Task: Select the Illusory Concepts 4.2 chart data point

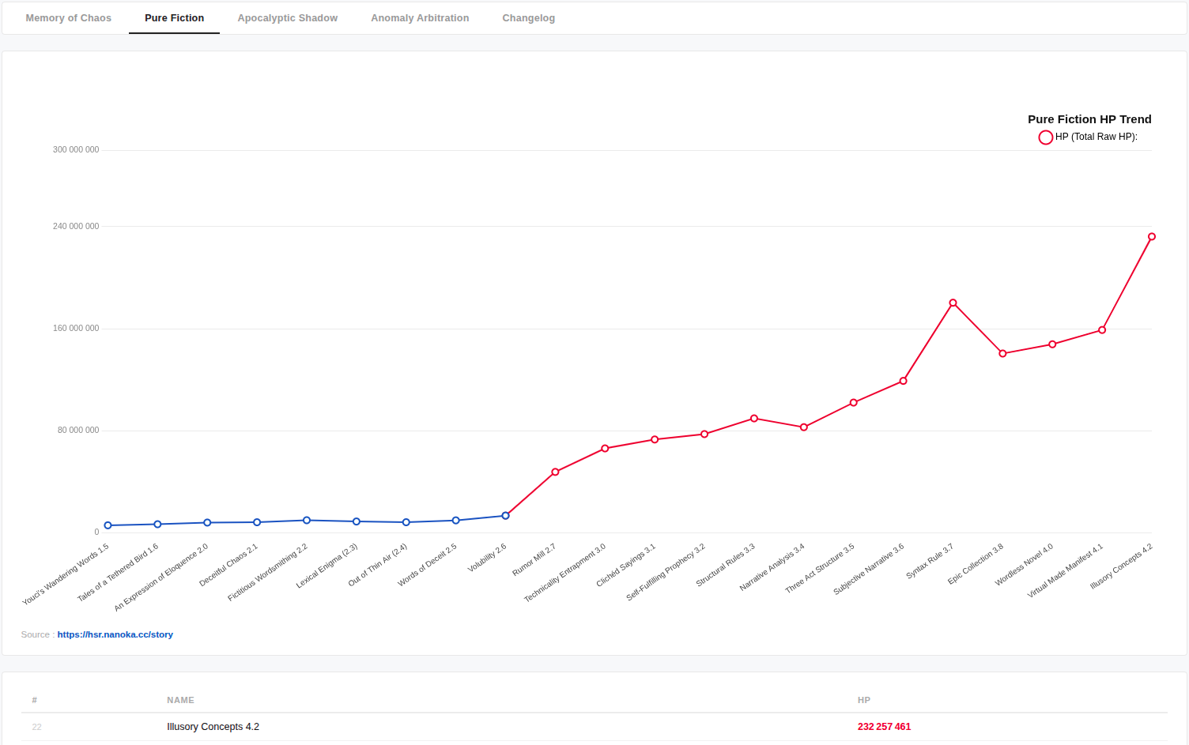Action: tap(1152, 236)
